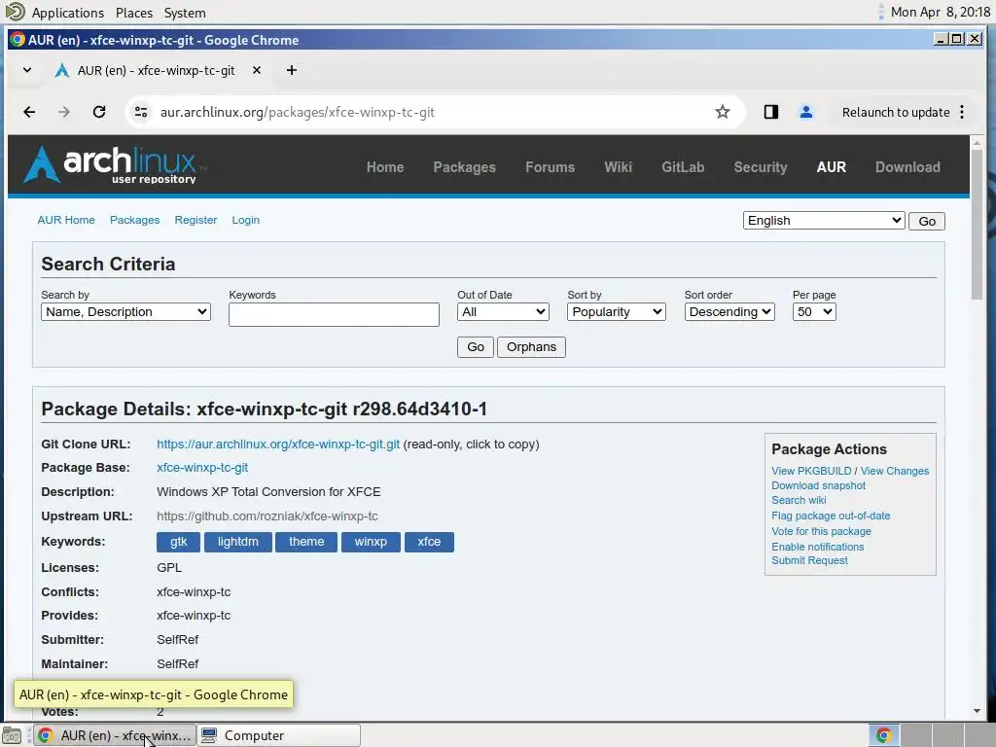Go to Home in Arch navigation
The width and height of the screenshot is (996, 747).
(x=385, y=167)
